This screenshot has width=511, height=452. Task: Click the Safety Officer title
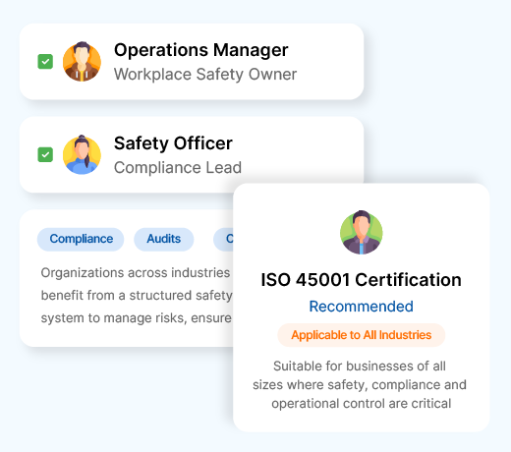tap(173, 143)
